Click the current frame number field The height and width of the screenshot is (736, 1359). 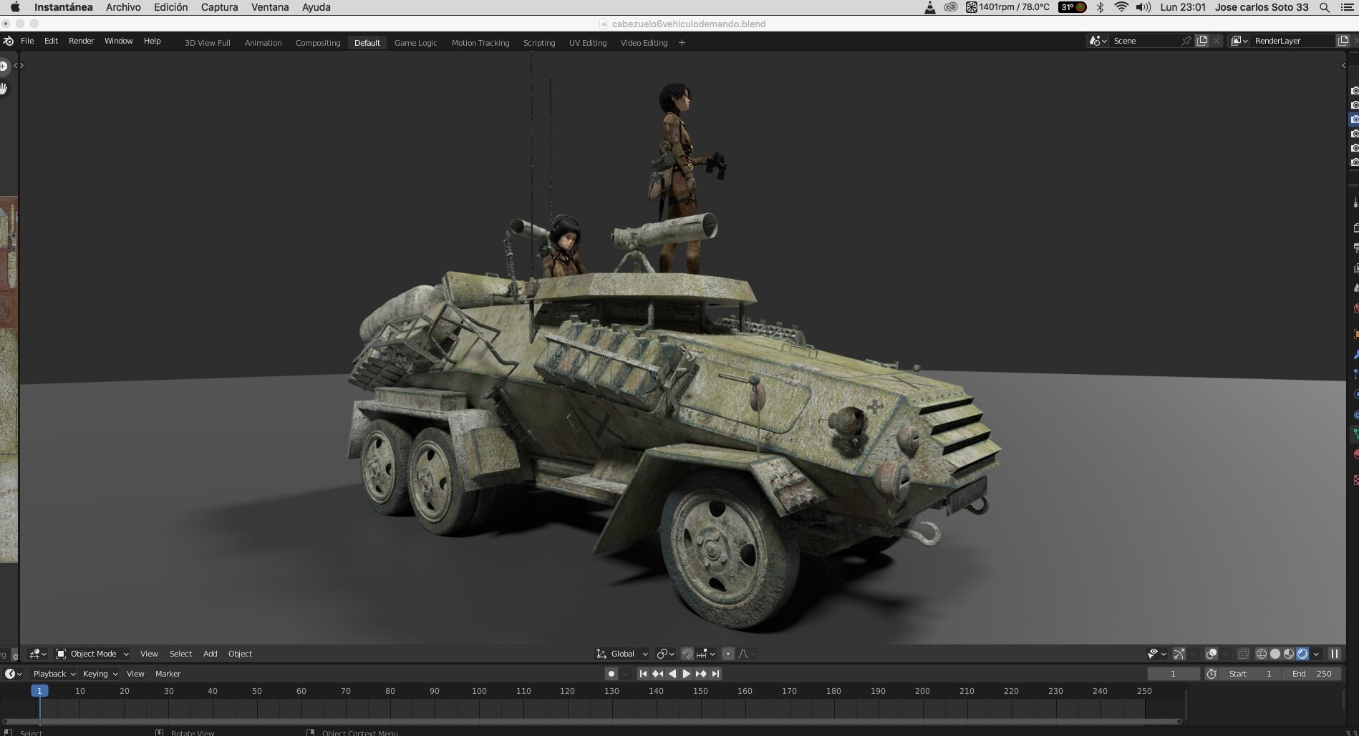[1173, 674]
